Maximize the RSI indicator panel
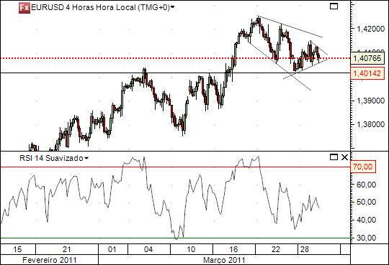The image size is (389, 265). 334,157
